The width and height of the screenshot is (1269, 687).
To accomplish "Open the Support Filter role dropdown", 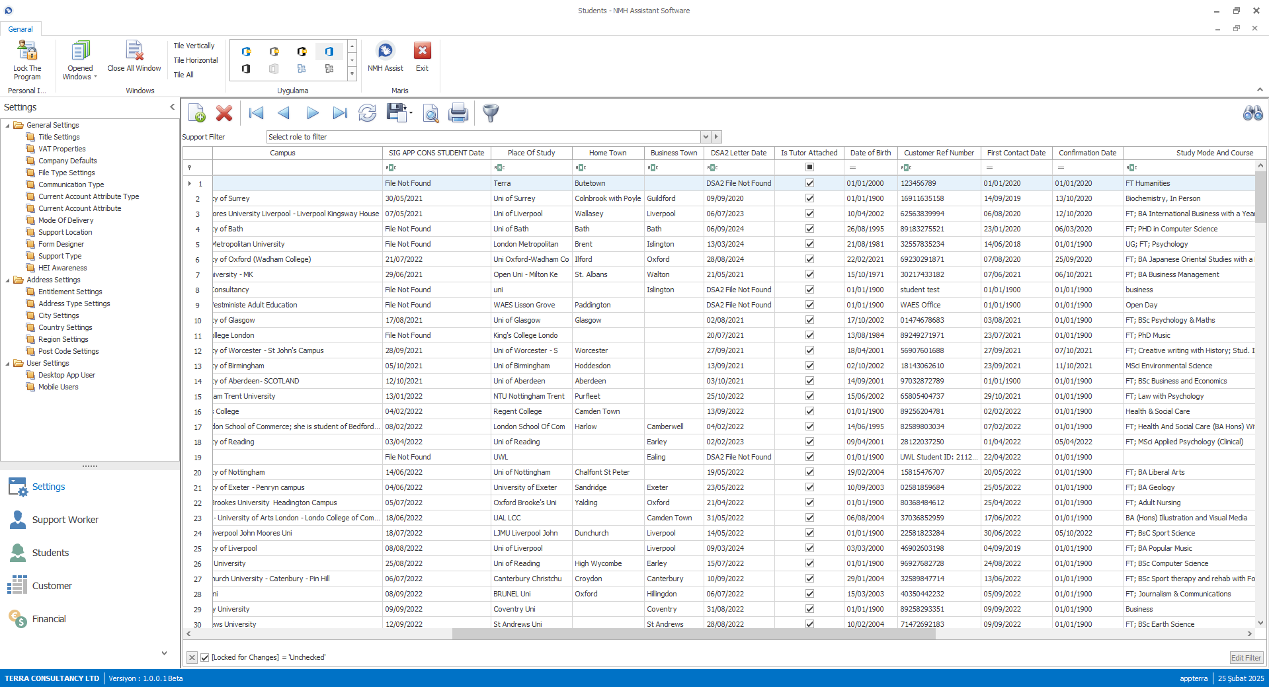I will pyautogui.click(x=706, y=137).
